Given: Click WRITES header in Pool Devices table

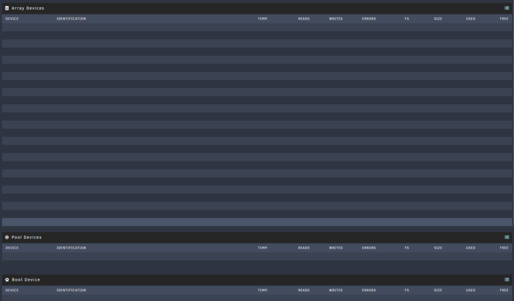Looking at the screenshot, I should coord(336,248).
